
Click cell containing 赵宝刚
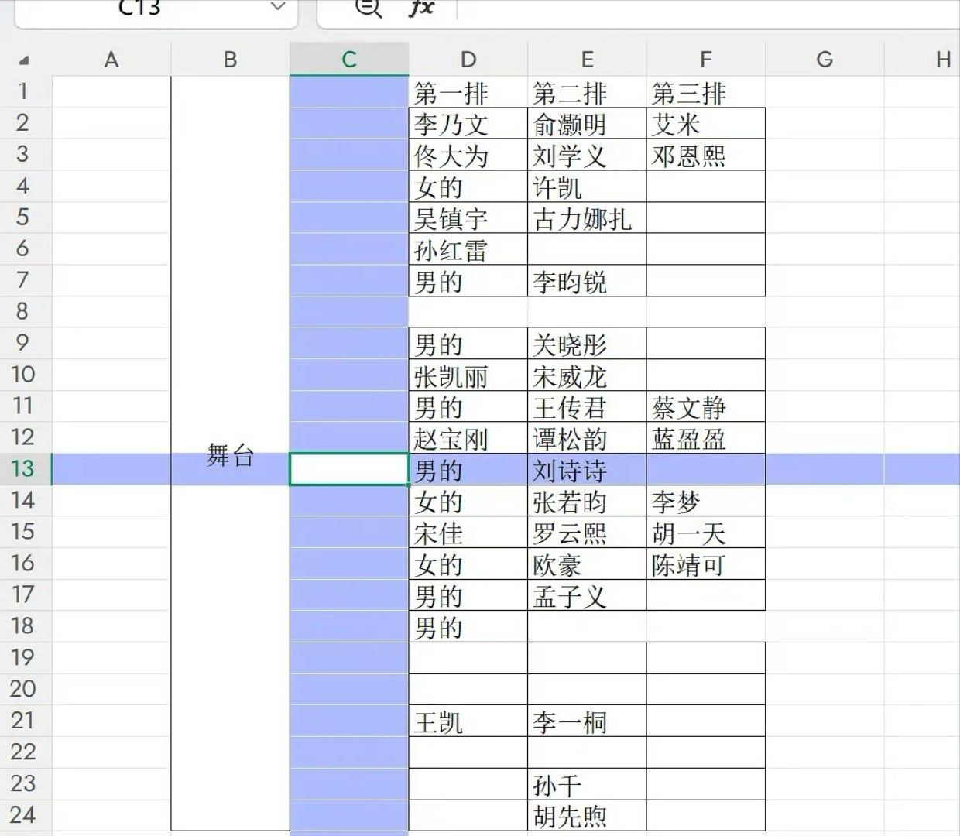pos(468,439)
